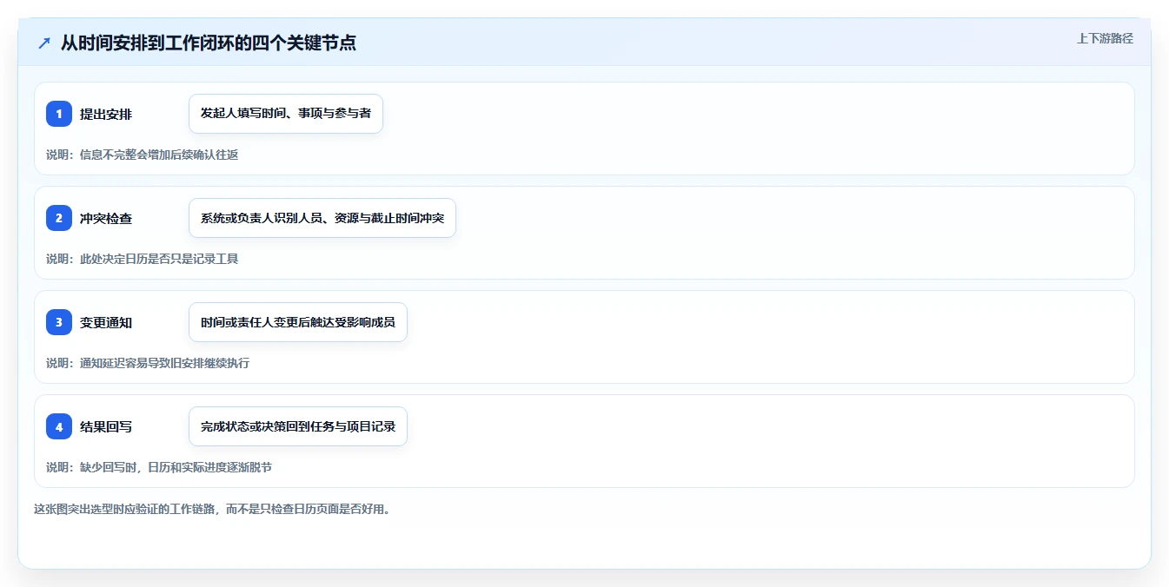This screenshot has width=1169, height=587.
Task: Click the step number 3 badge
Action: point(59,322)
